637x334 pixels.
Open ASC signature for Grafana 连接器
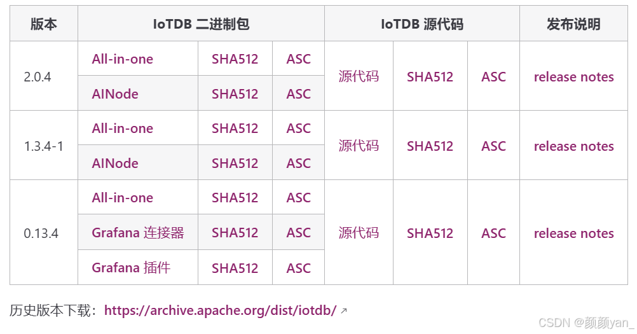(298, 233)
